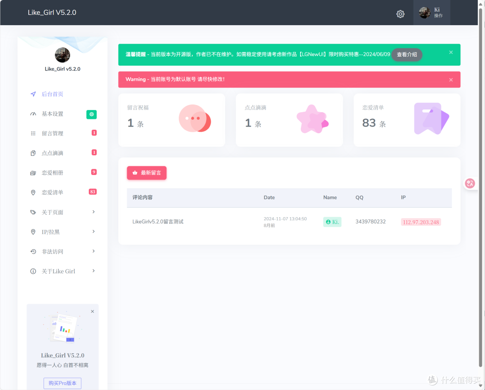Viewport: 485px width, 390px height.
Task: Click the pin icon beside 恋爱清单 in the sidebar
Action: (x=33, y=193)
